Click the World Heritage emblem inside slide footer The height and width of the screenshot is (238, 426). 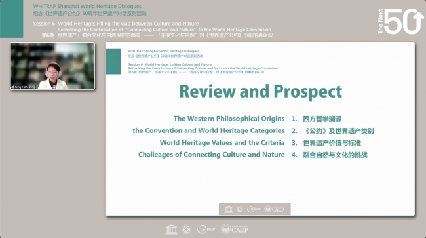239,209
